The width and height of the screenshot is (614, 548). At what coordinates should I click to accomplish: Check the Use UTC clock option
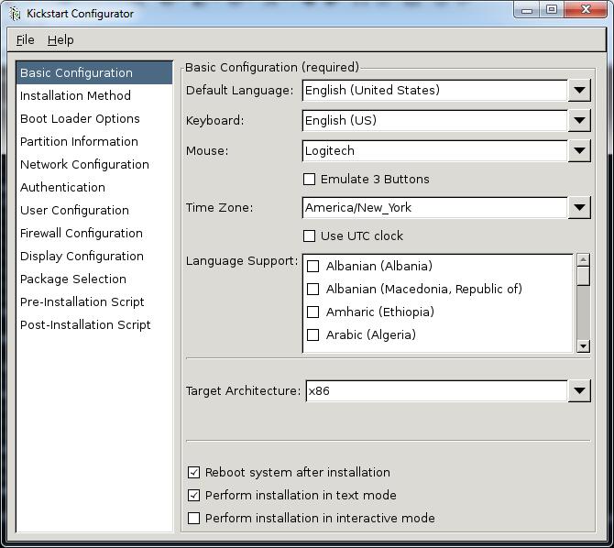click(310, 236)
